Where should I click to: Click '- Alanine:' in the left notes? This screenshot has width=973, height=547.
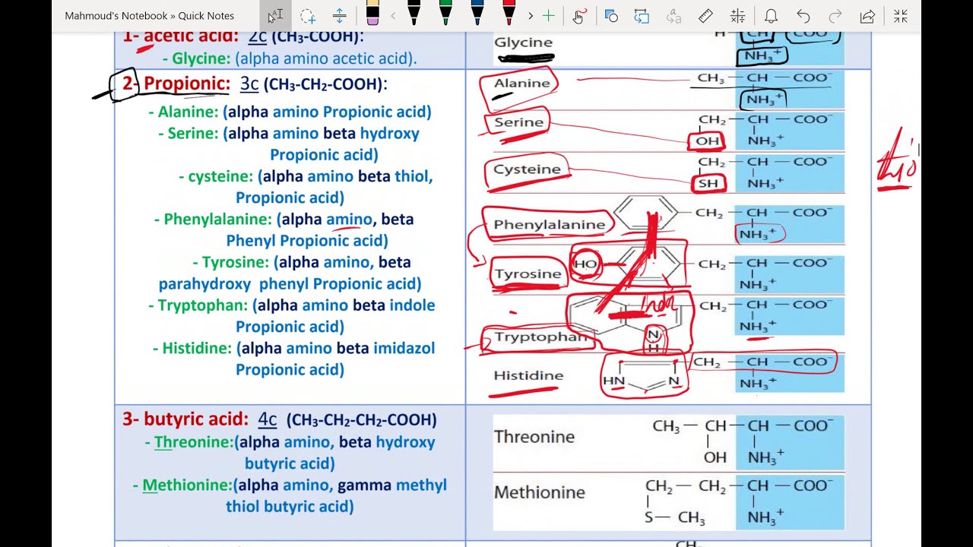183,112
